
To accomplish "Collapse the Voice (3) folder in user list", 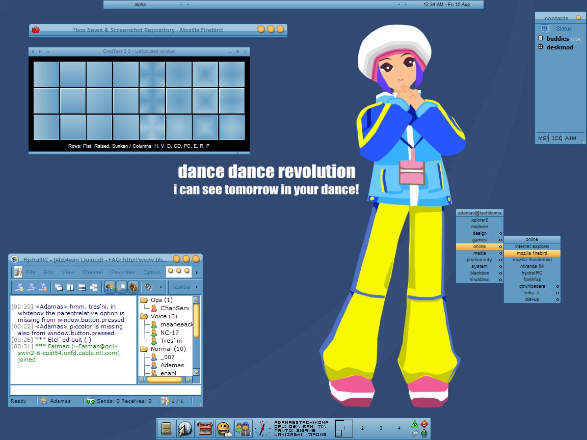I will tap(144, 316).
